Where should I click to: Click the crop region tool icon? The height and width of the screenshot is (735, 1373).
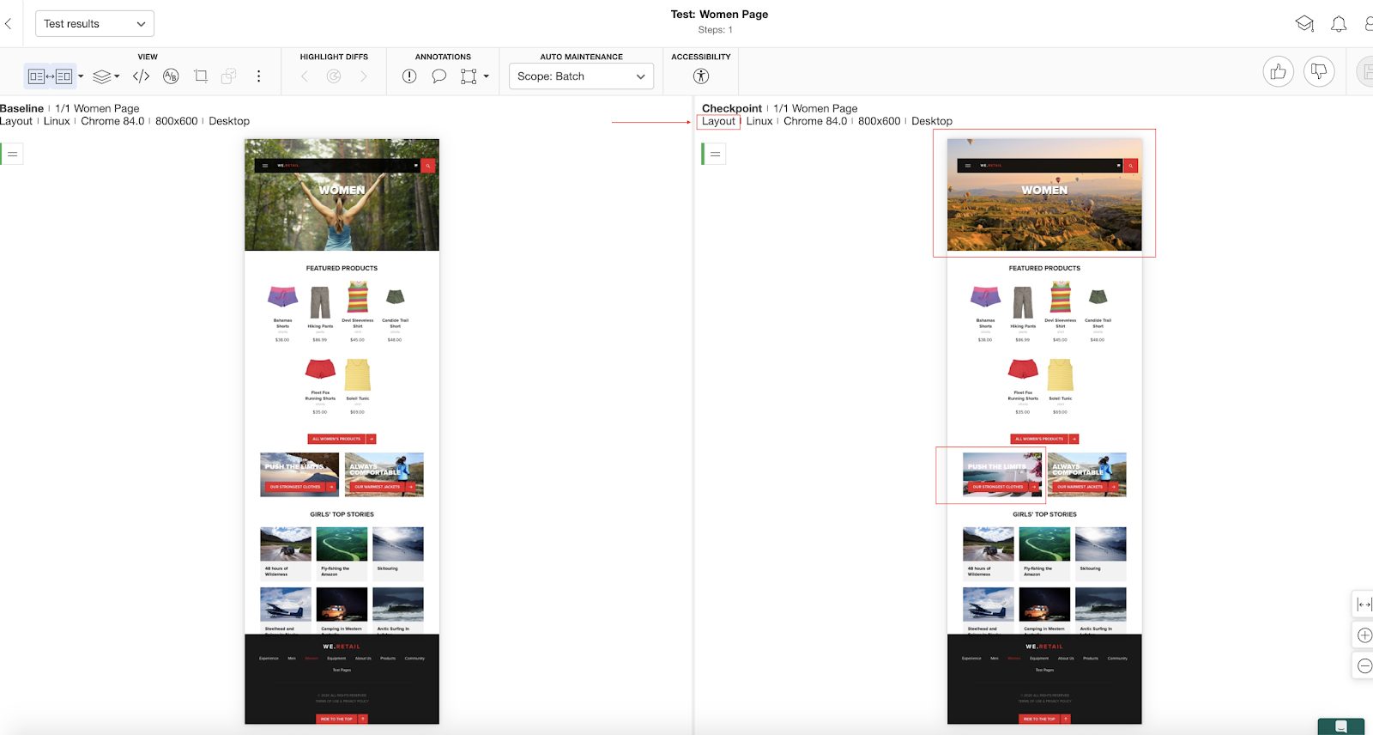click(201, 76)
